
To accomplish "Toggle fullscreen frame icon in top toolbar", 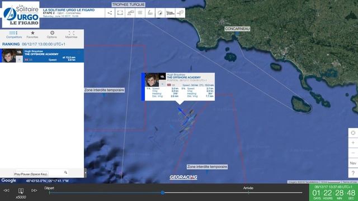I will pos(120,13).
